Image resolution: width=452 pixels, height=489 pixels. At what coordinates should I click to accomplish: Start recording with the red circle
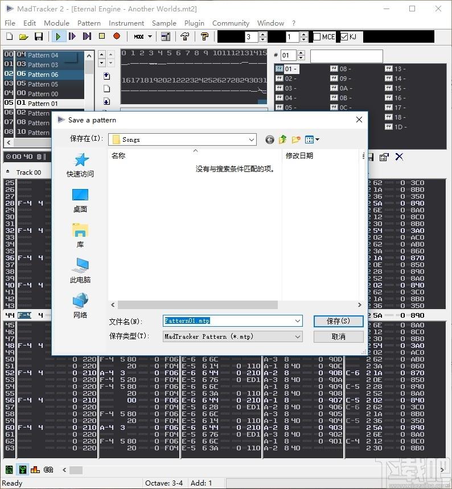(x=117, y=36)
